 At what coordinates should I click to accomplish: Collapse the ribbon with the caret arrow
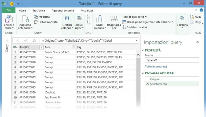click(196, 10)
